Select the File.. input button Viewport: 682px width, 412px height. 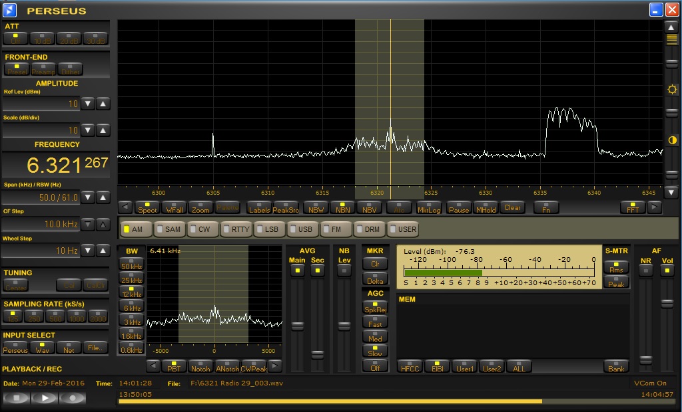coord(95,348)
